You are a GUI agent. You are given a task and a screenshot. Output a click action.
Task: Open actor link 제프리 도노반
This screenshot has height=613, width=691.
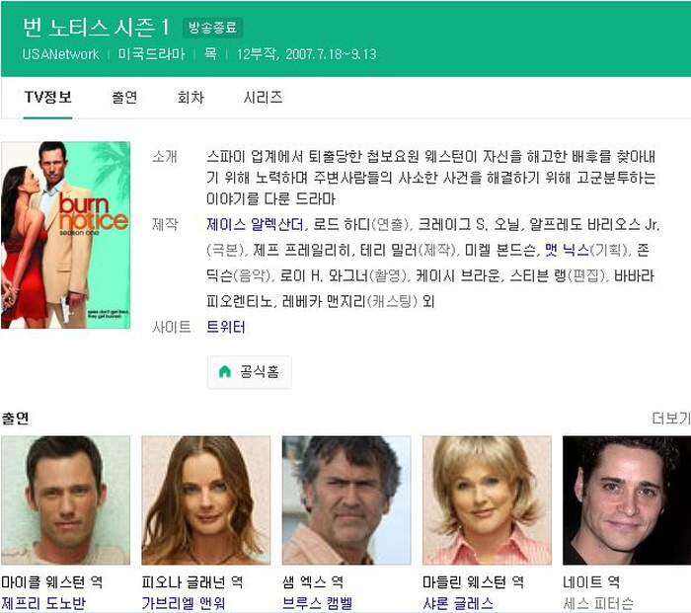[x=43, y=603]
